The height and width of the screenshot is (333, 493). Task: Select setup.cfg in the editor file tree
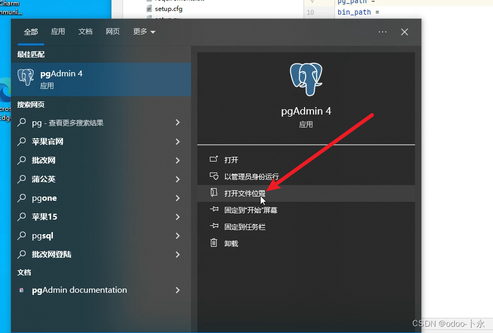pyautogui.click(x=169, y=9)
